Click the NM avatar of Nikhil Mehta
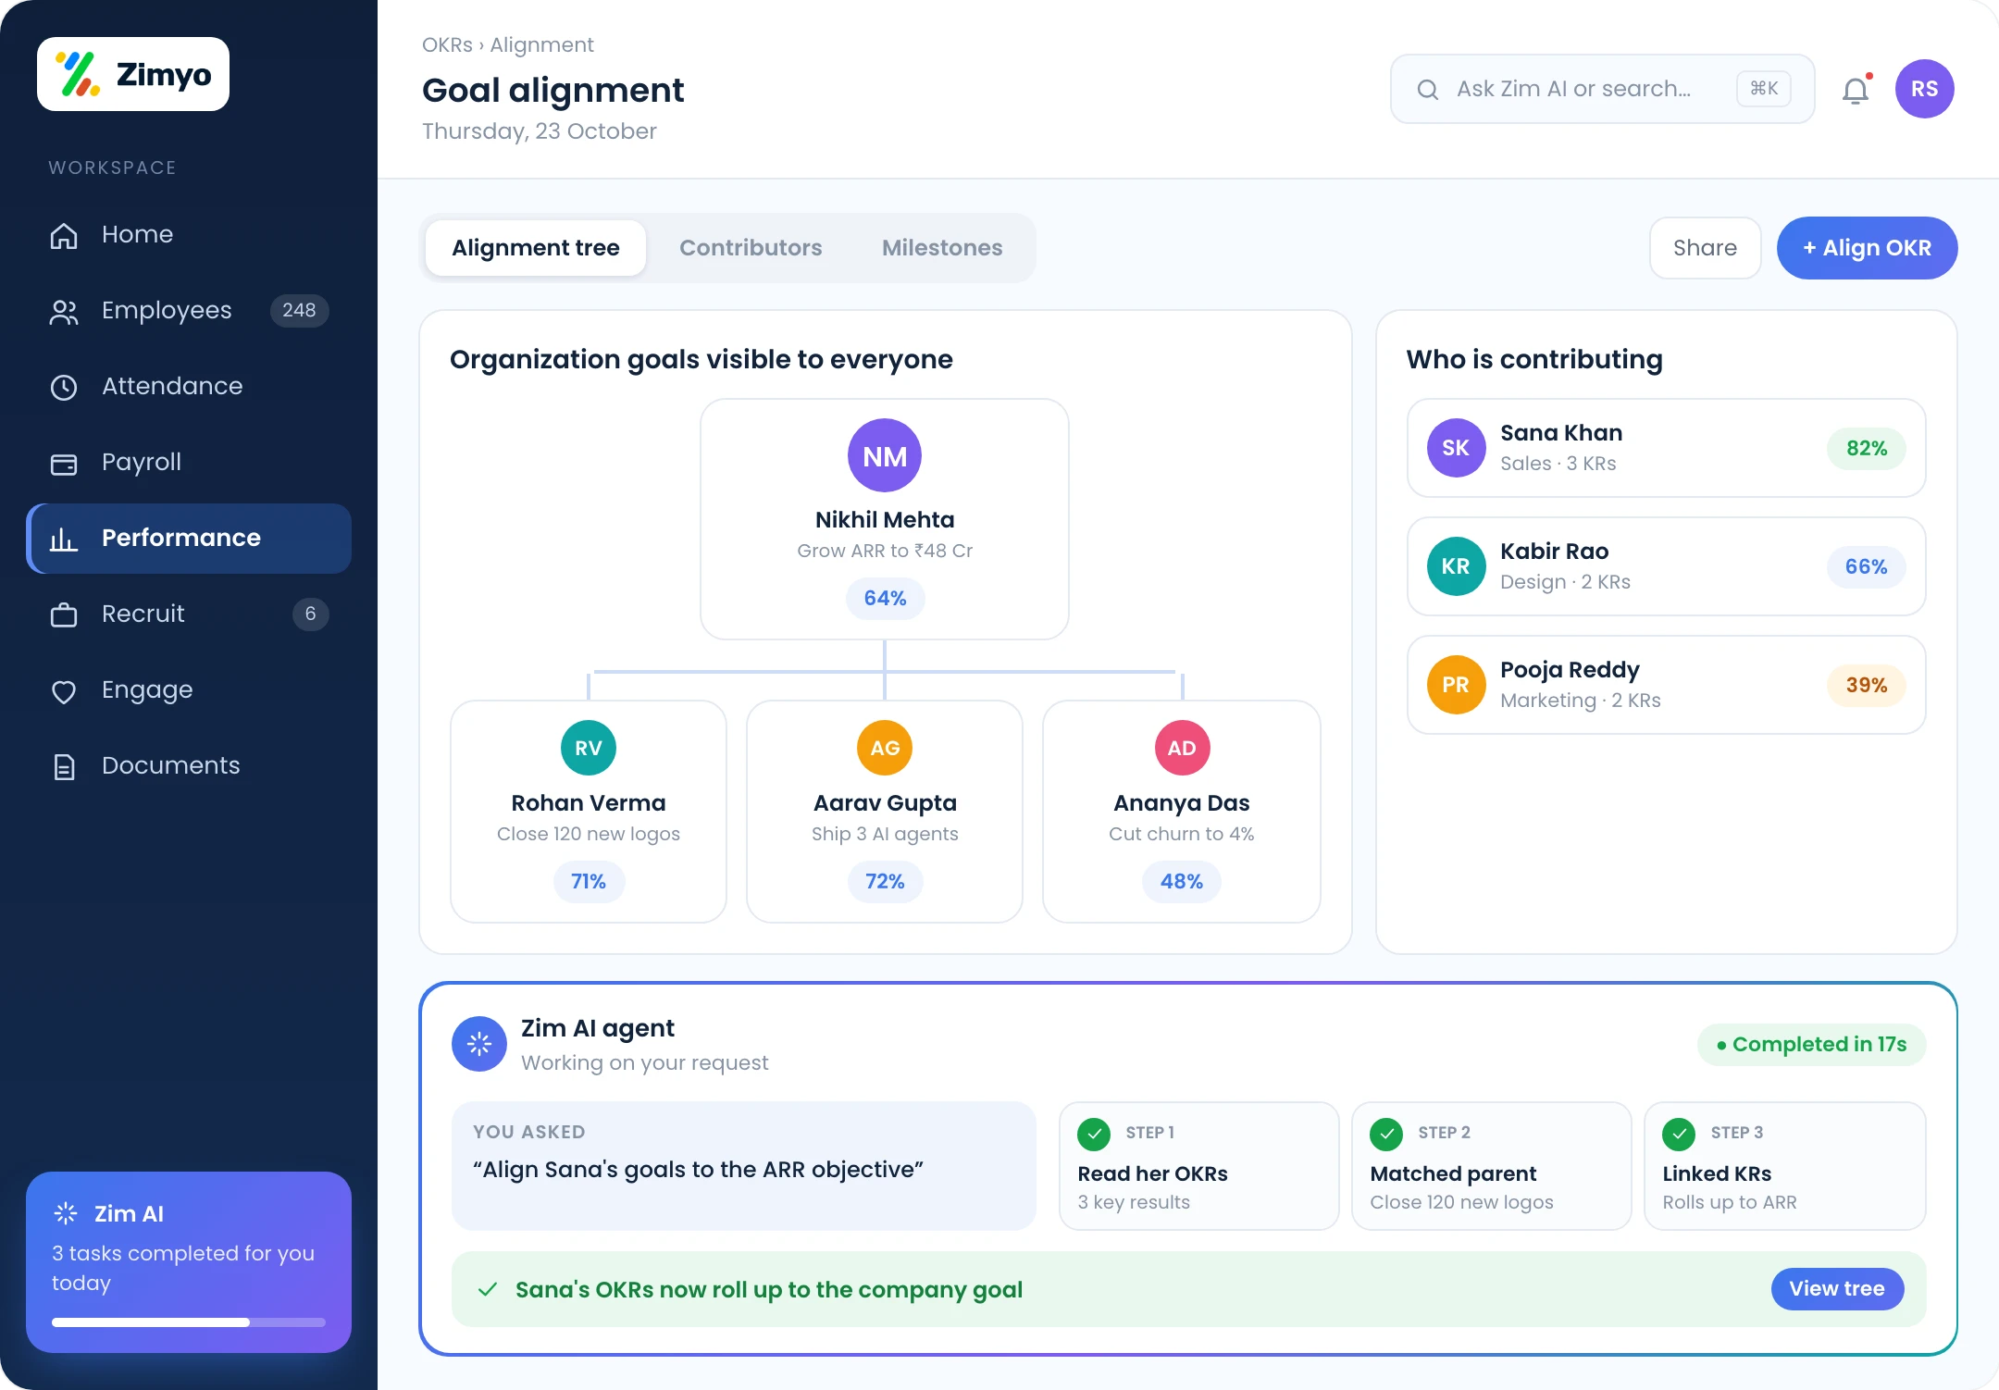This screenshot has height=1390, width=1999. [885, 455]
